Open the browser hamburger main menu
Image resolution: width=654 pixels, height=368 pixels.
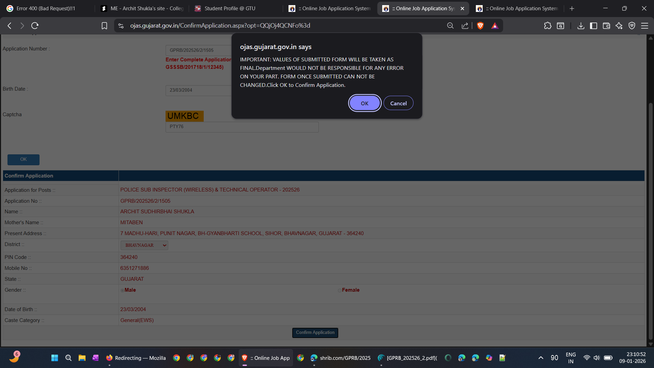[644, 26]
